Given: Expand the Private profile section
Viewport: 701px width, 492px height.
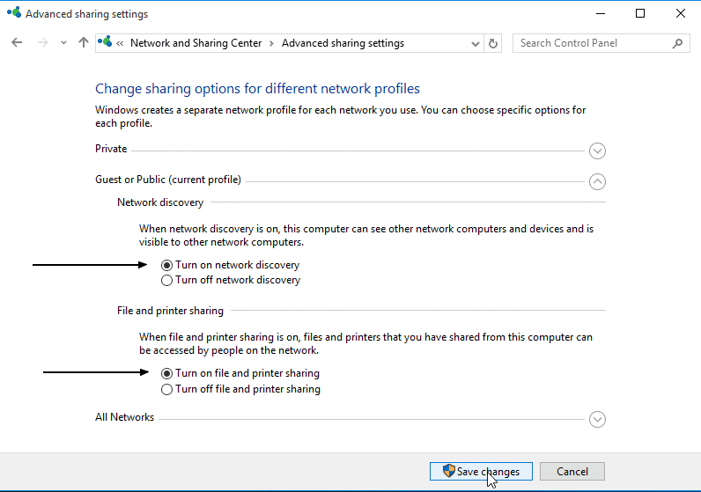Looking at the screenshot, I should (597, 151).
